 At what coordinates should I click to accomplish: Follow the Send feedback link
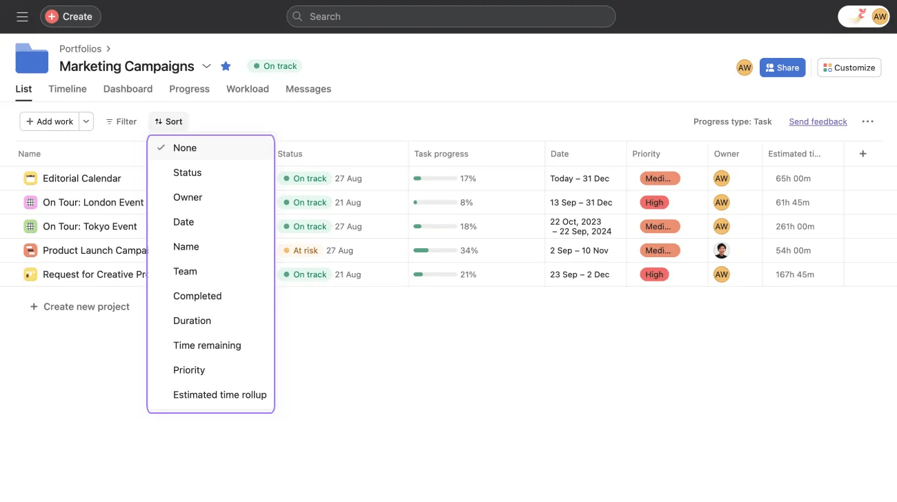tap(818, 121)
